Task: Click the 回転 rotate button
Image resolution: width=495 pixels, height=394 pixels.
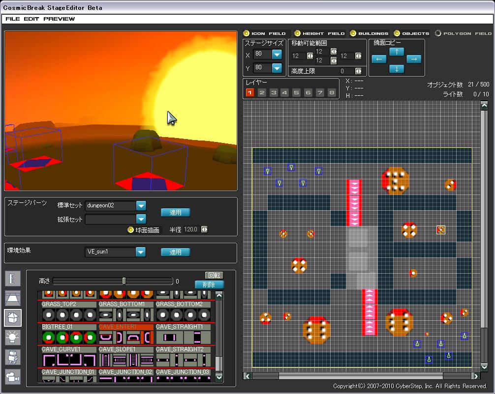Action: coord(214,275)
